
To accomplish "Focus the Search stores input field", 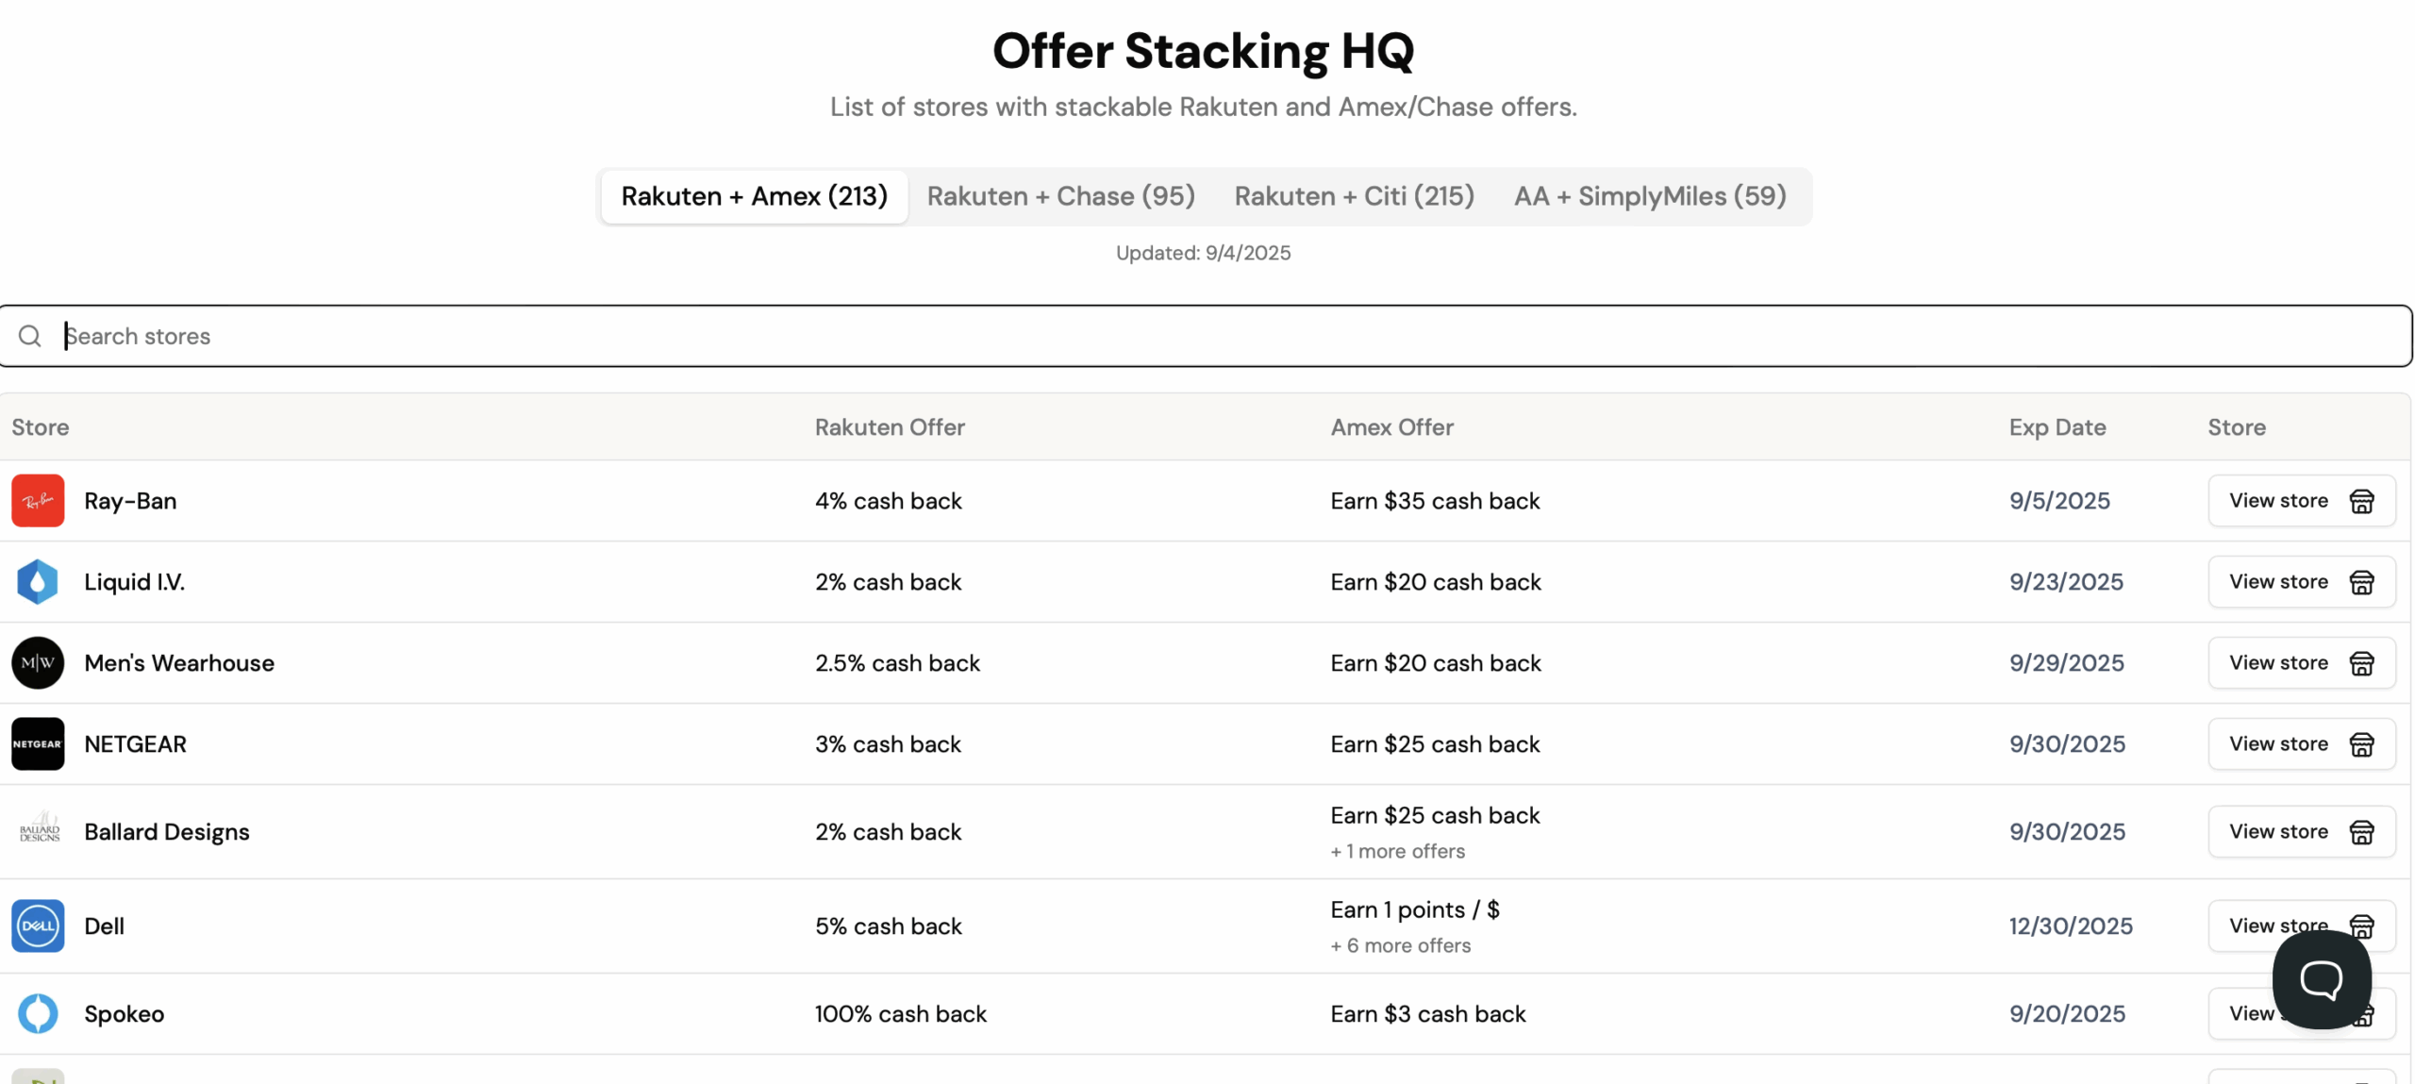I will (1226, 336).
